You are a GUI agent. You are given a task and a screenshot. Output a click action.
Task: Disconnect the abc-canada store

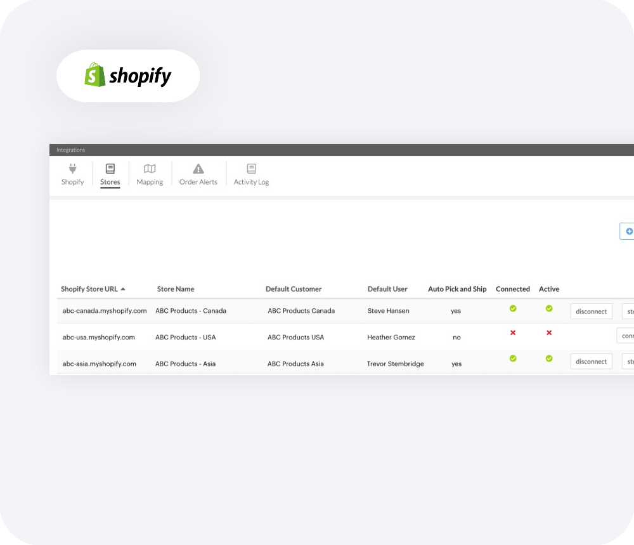pyautogui.click(x=591, y=311)
